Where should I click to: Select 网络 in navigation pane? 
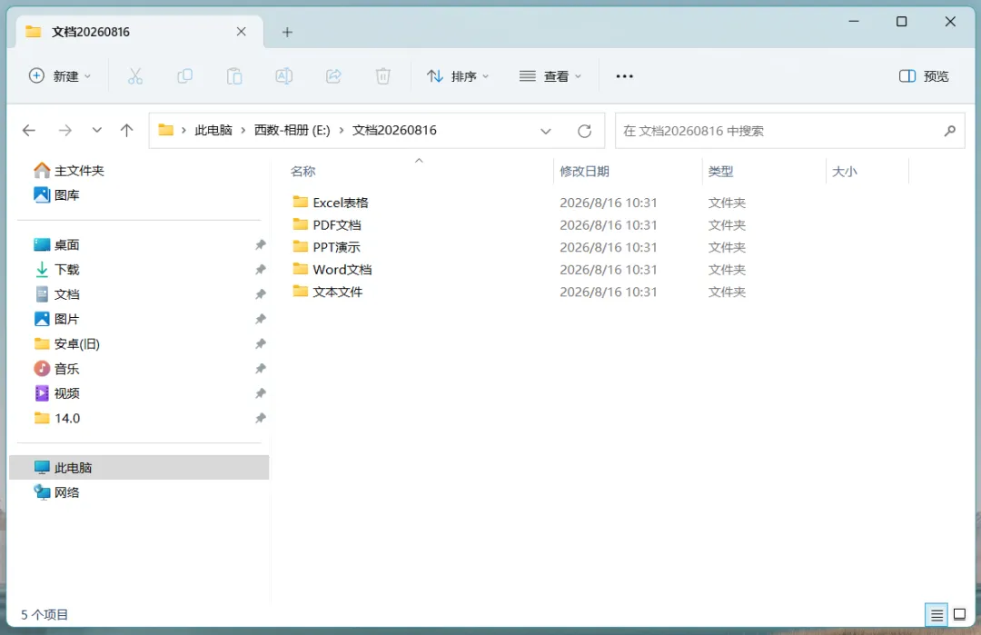pos(56,492)
